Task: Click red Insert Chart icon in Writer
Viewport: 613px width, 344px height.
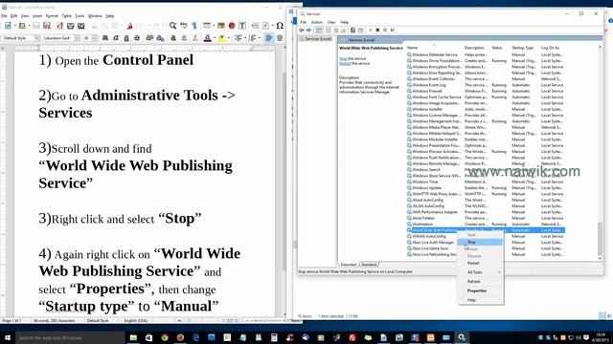Action: (x=232, y=26)
